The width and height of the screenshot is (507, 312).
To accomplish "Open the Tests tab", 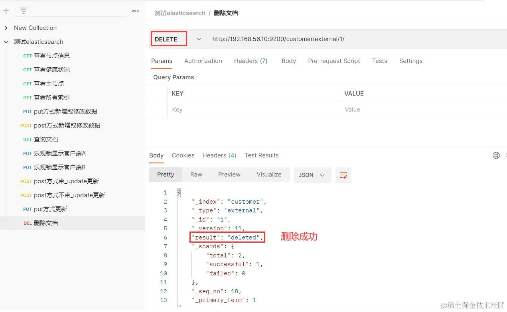I will pos(379,61).
